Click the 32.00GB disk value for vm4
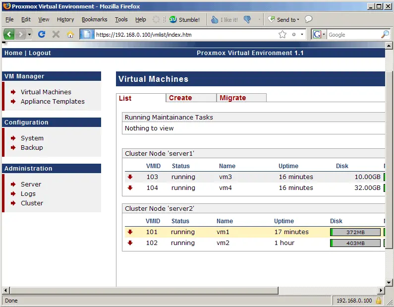Image resolution: width=394 pixels, height=307 pixels. (367, 188)
